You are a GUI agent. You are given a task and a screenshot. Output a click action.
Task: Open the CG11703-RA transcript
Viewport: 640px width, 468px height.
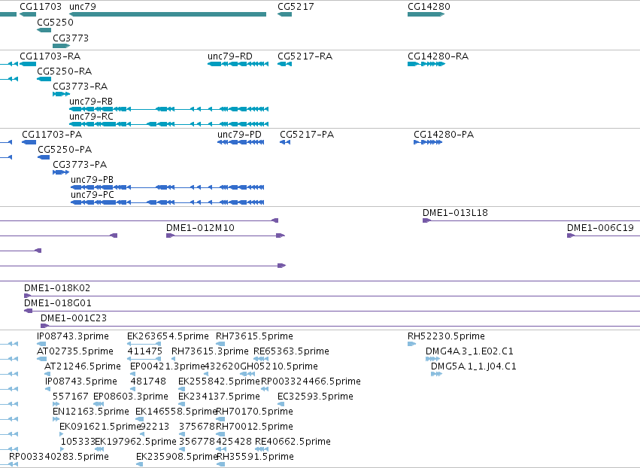[x=28, y=64]
